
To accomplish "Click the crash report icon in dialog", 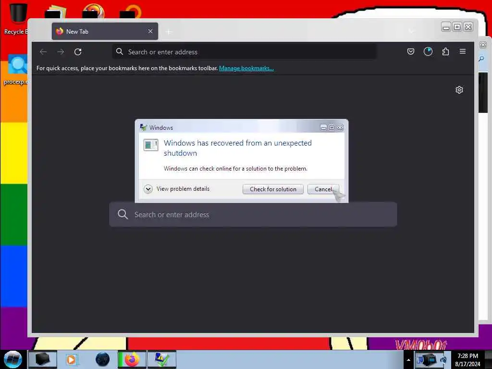I will coord(150,145).
